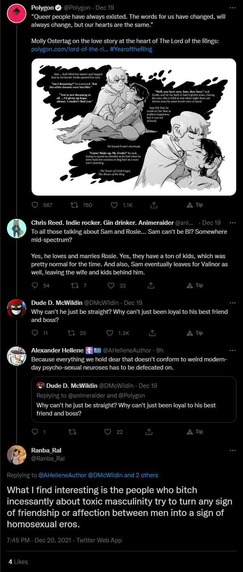243x572 pixels.
Task: Like Chris Reed's tweet
Action: click(111, 285)
